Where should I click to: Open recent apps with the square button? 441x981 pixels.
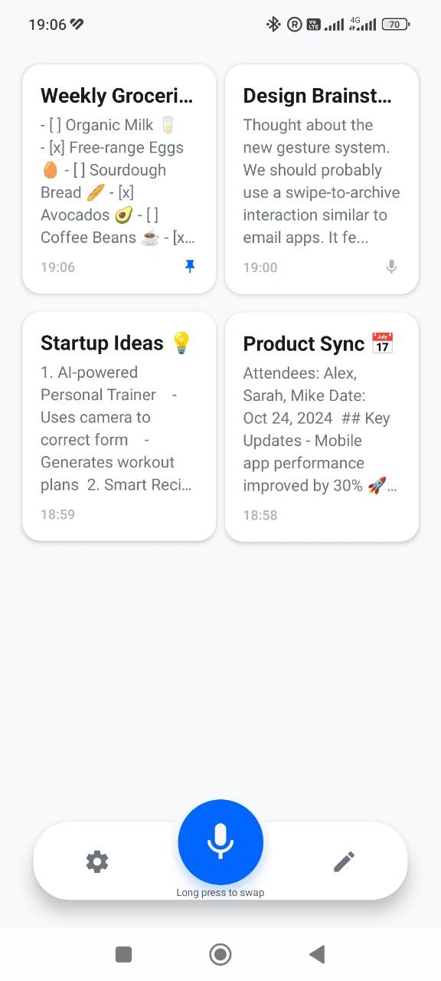pyautogui.click(x=123, y=954)
